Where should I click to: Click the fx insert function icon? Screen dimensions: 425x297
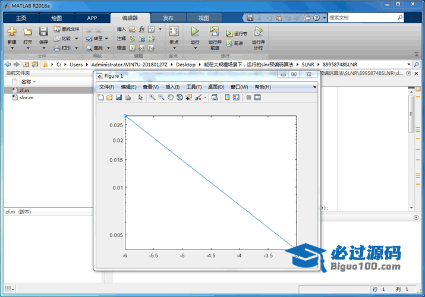pyautogui.click(x=141, y=29)
